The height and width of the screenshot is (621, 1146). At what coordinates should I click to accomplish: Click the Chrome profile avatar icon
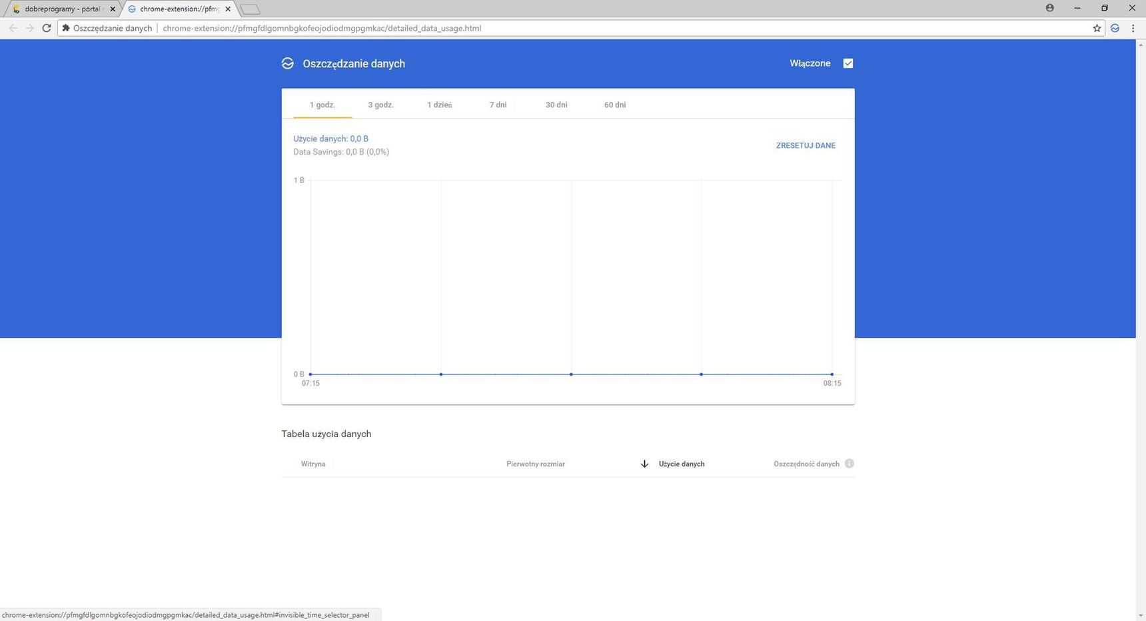(x=1049, y=8)
